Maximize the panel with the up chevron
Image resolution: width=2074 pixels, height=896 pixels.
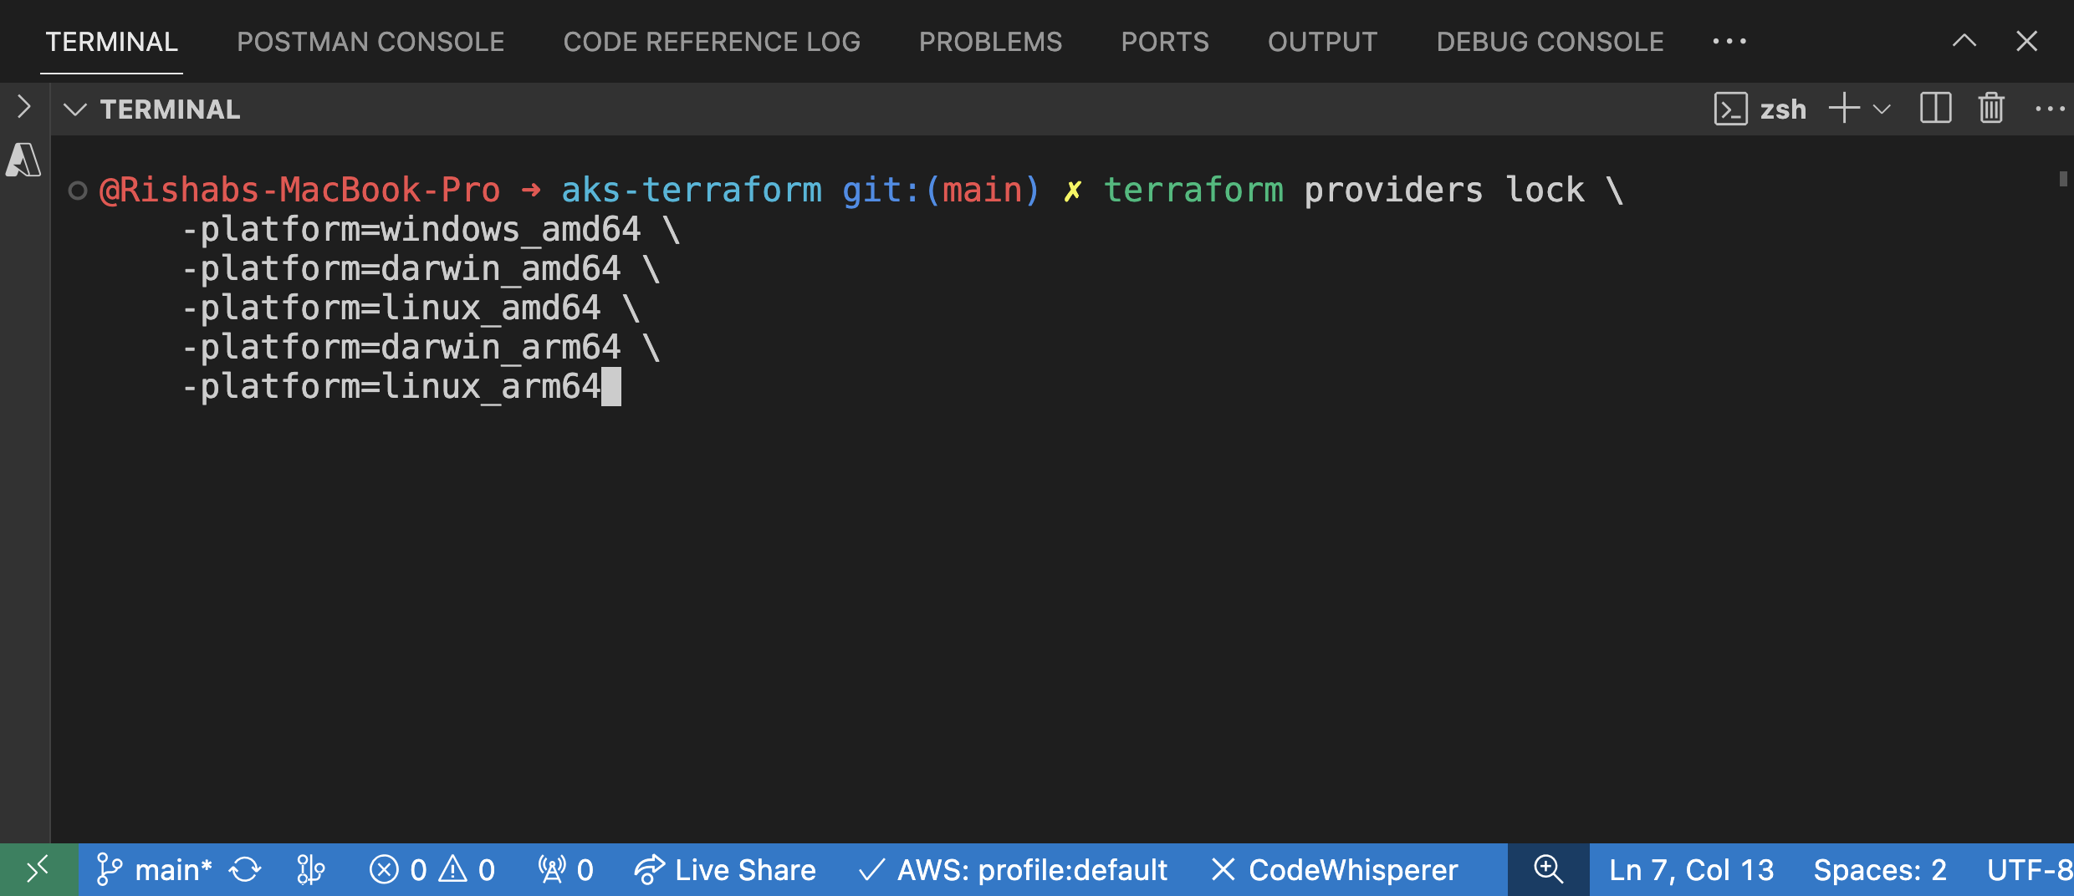(1964, 40)
